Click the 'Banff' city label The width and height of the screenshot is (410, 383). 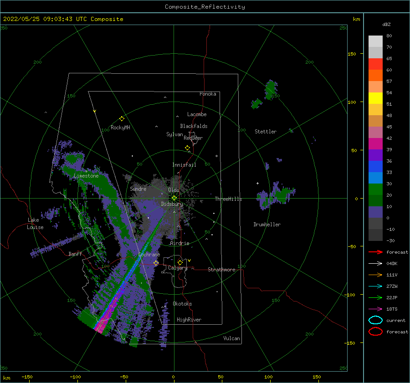(75, 254)
